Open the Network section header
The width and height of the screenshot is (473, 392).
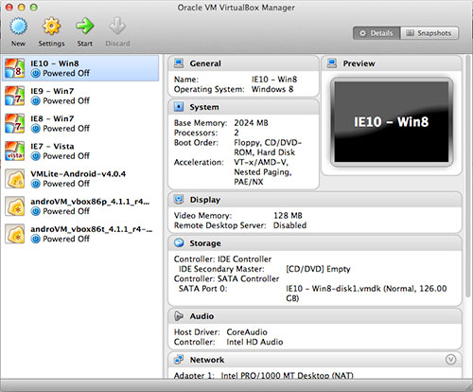pyautogui.click(x=315, y=360)
